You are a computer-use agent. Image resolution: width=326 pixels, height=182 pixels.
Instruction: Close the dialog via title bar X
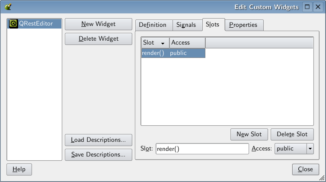[x=318, y=7]
